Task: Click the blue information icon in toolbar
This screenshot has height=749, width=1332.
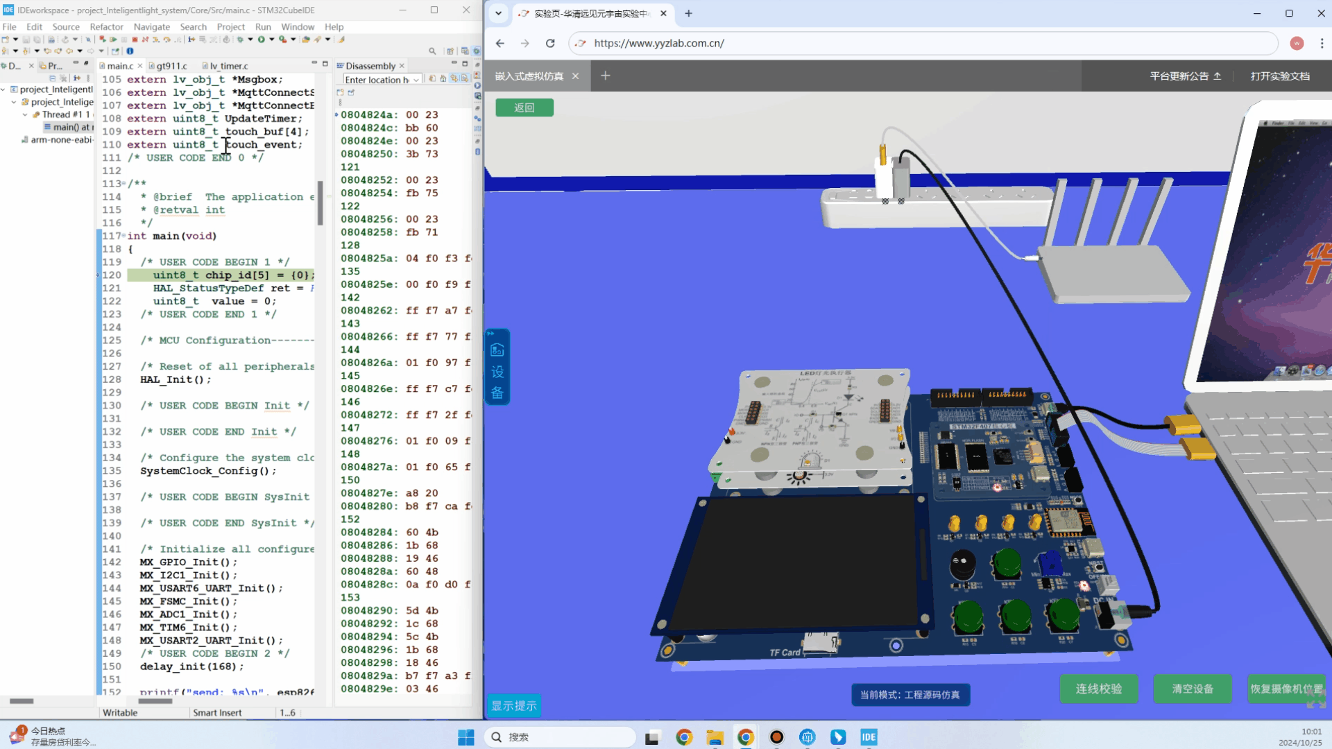Action: click(130, 51)
